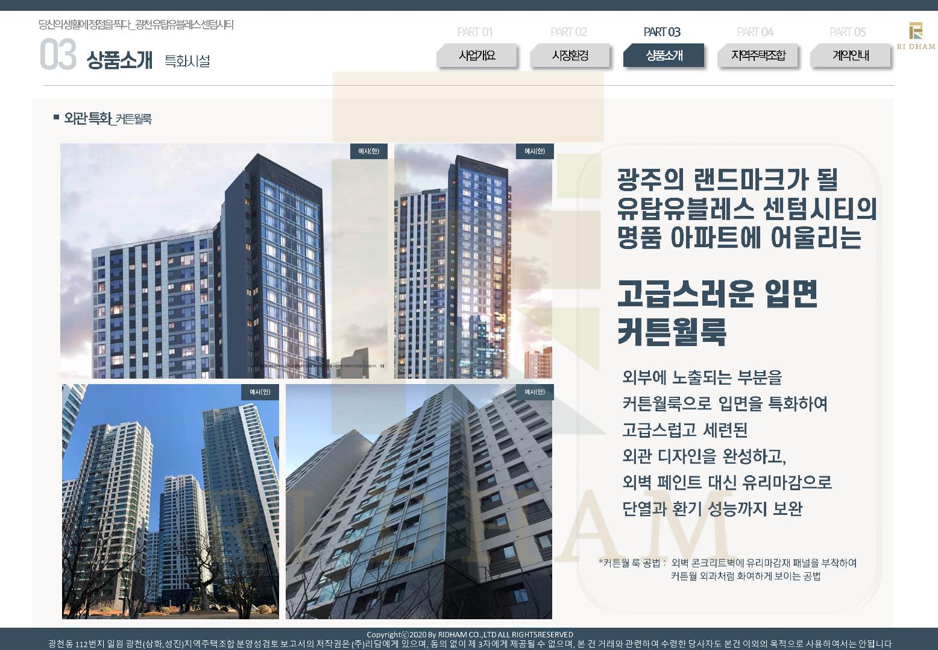Click the line 고급스럽고 세련된
This screenshot has width=938, height=650.
pos(685,430)
